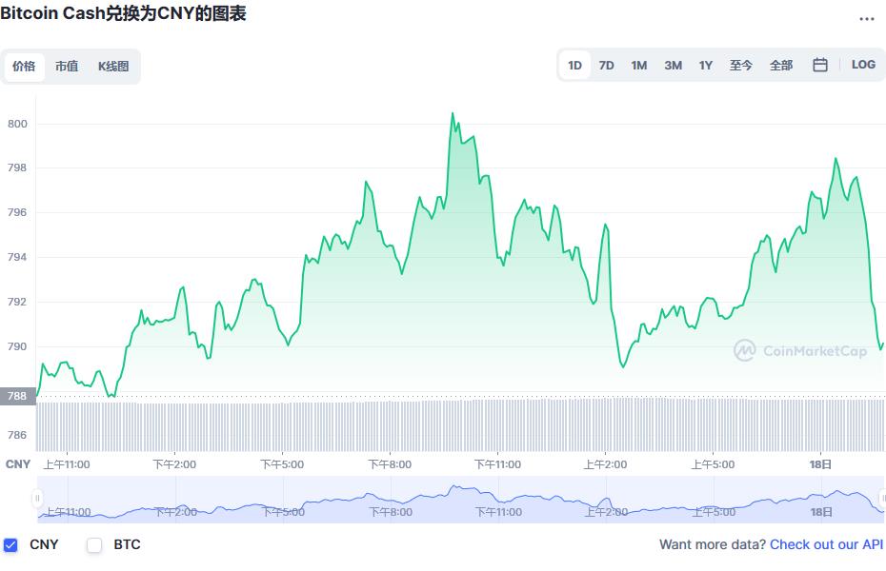Open the calendar date picker icon
Screen dimensions: 886x571
coord(819,64)
